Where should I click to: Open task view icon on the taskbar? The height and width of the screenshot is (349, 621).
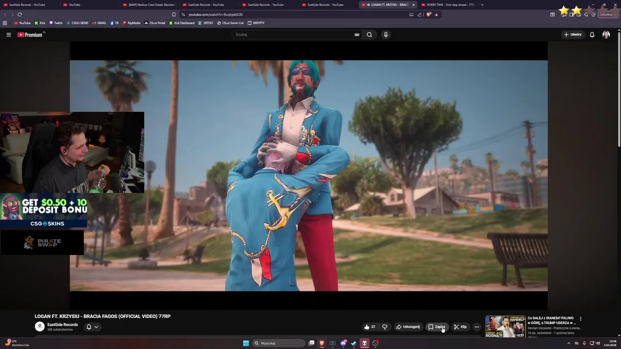tap(311, 343)
